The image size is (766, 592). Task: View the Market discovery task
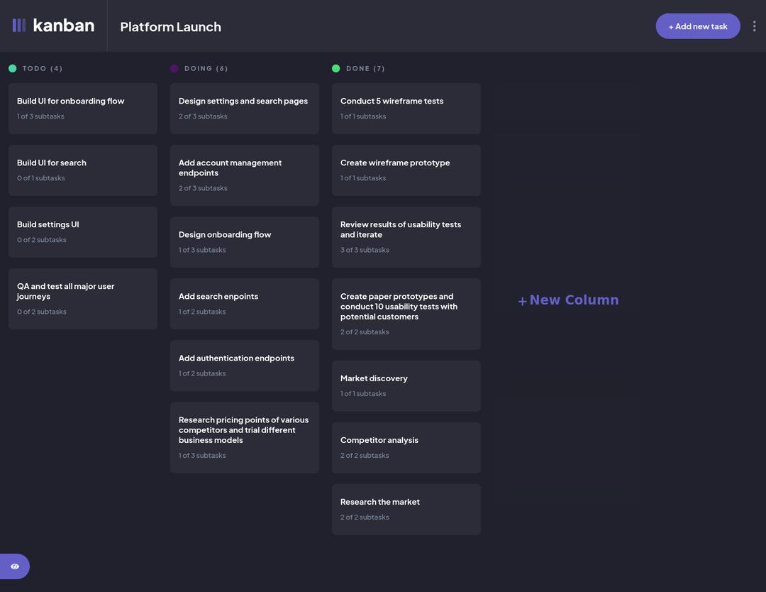click(x=406, y=385)
